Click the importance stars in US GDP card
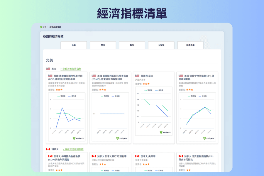Image resolution: width=264 pixels, height=176 pixels. (x=59, y=90)
